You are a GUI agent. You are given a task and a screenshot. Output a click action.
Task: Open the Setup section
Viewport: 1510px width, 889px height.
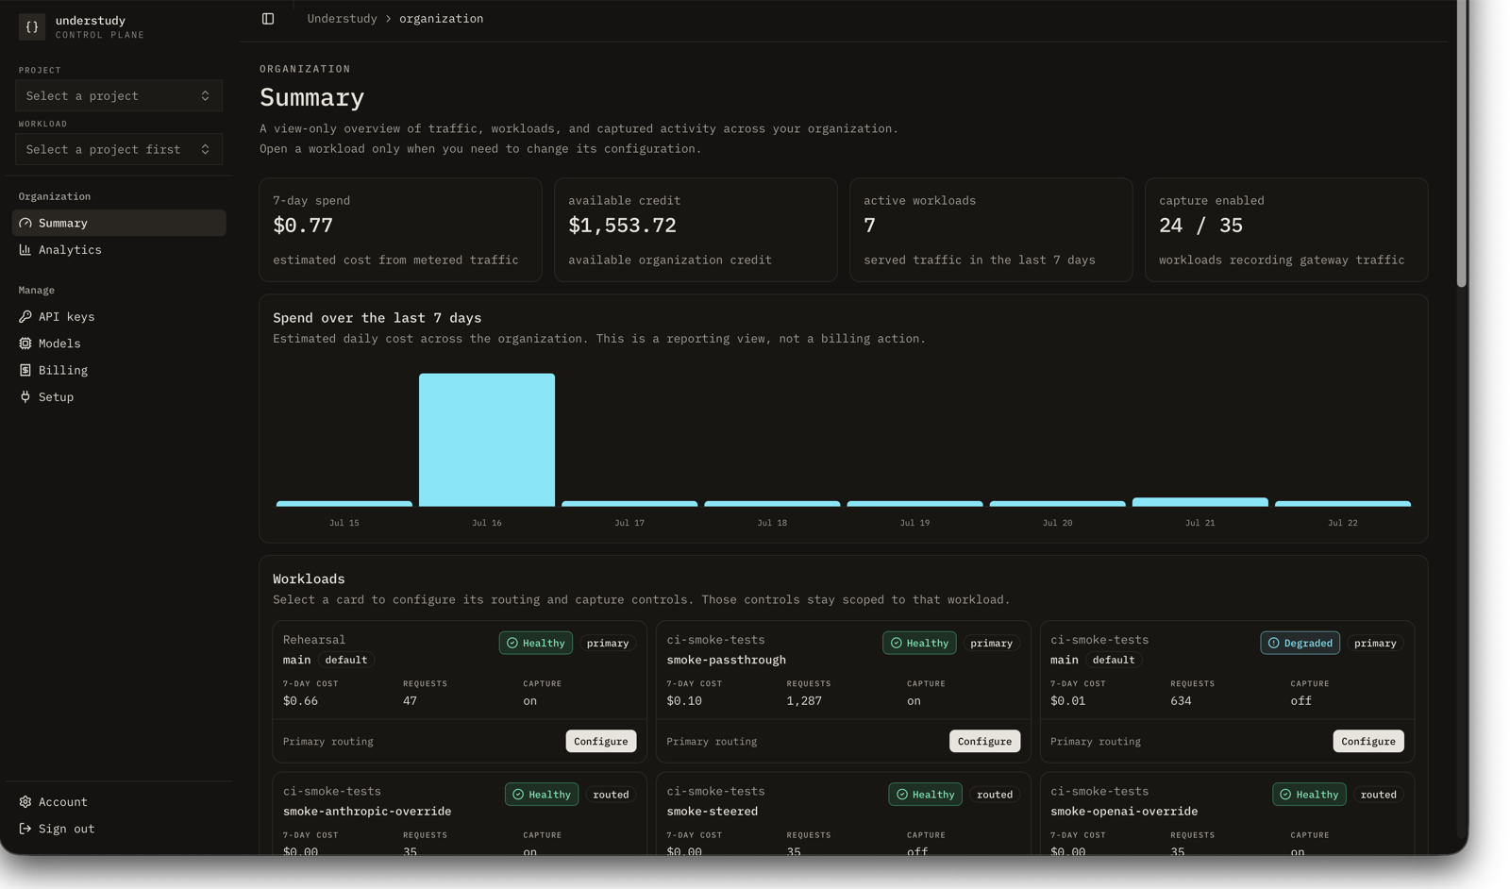pos(119,397)
